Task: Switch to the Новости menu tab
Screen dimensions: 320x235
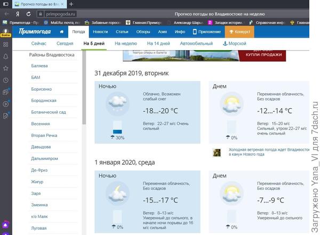Action: [x=100, y=32]
